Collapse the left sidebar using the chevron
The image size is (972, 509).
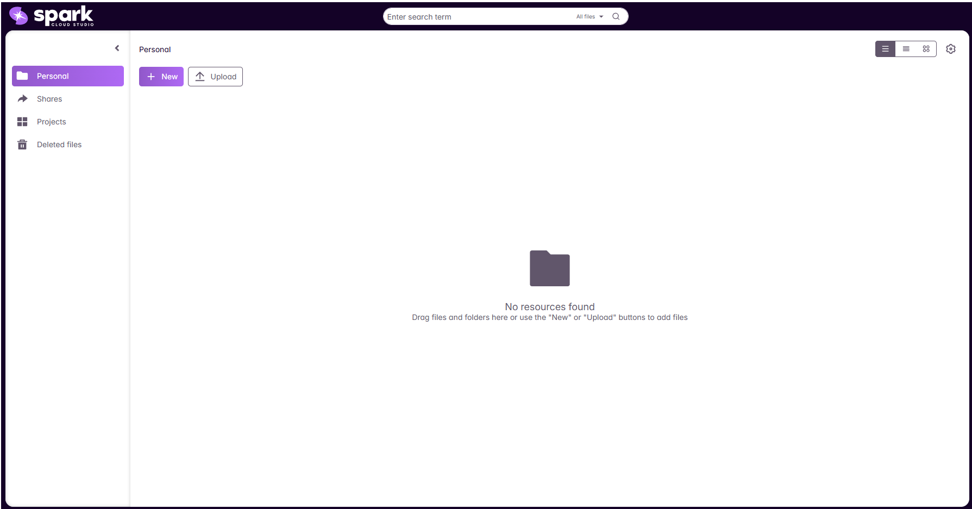coord(117,48)
